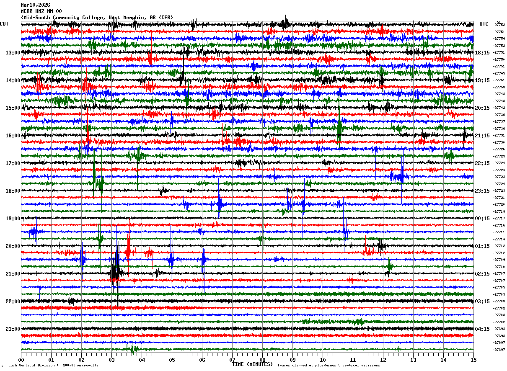Click the '23:15' UTC time label

point(482,191)
